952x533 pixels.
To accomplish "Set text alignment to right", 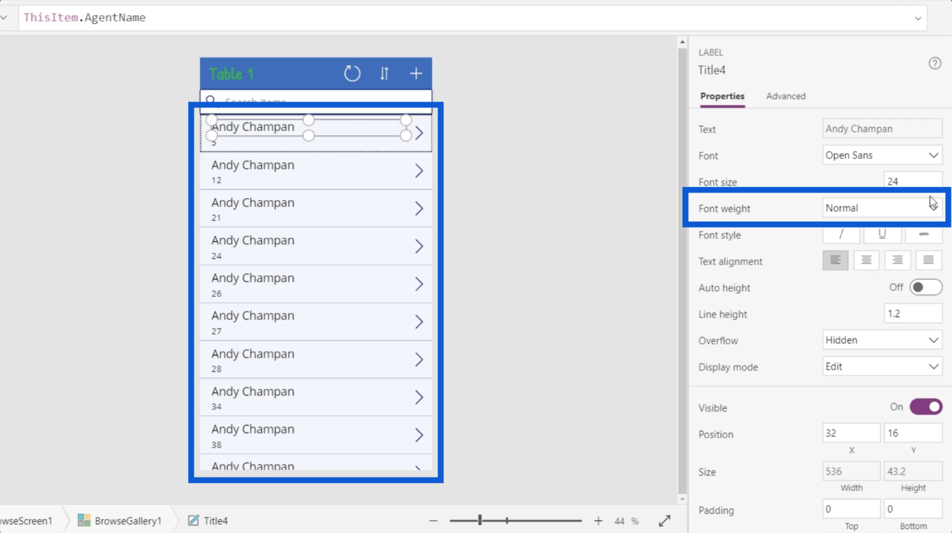I will (x=898, y=261).
